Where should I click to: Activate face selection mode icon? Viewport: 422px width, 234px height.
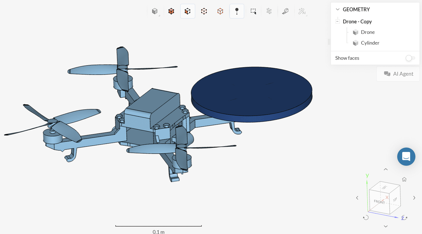click(x=187, y=11)
